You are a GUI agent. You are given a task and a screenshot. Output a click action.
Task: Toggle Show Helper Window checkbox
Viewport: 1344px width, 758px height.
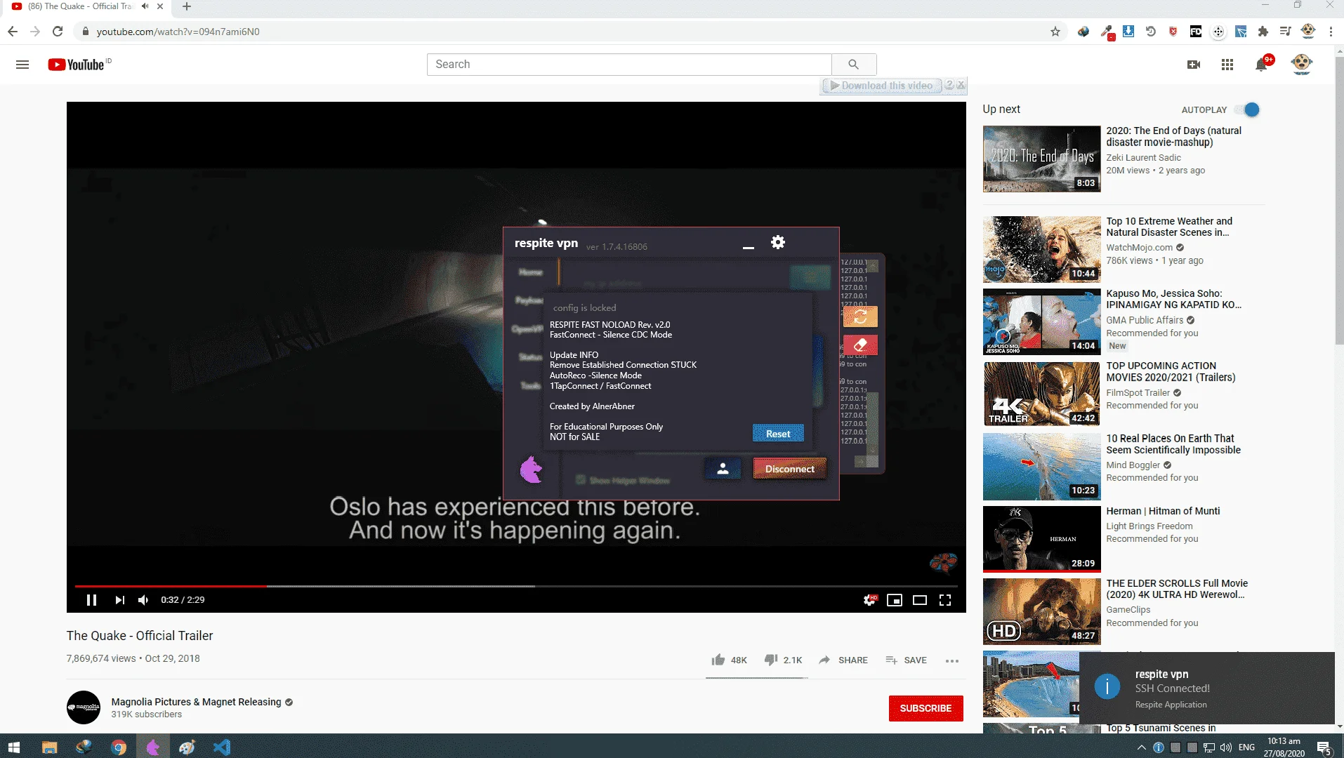point(581,480)
